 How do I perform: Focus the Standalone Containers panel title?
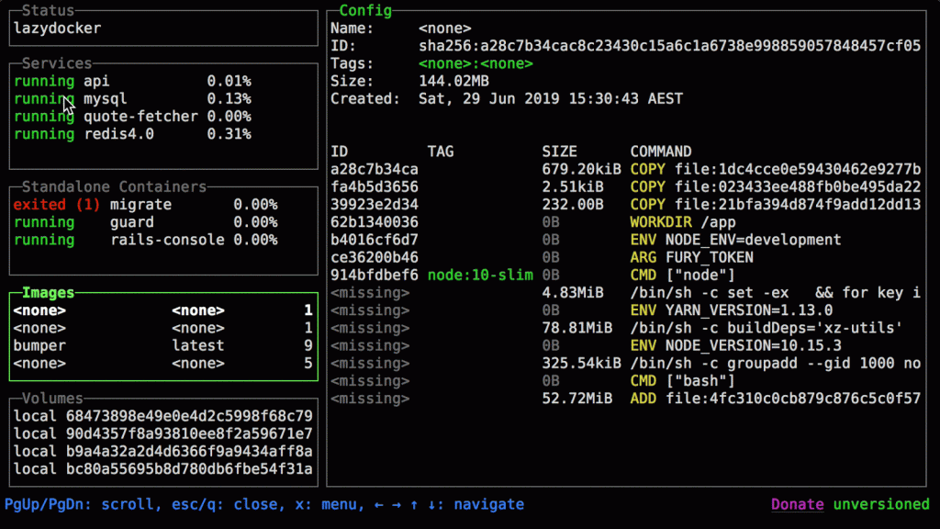(114, 186)
